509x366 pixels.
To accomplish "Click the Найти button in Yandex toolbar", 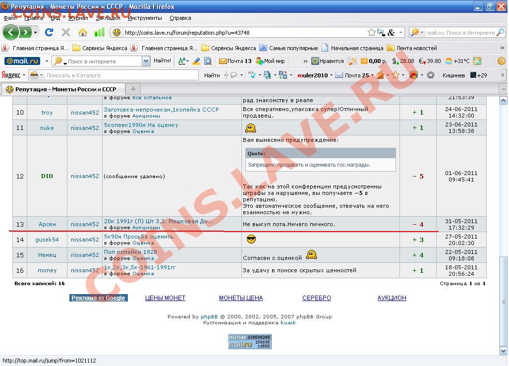I will coord(212,75).
